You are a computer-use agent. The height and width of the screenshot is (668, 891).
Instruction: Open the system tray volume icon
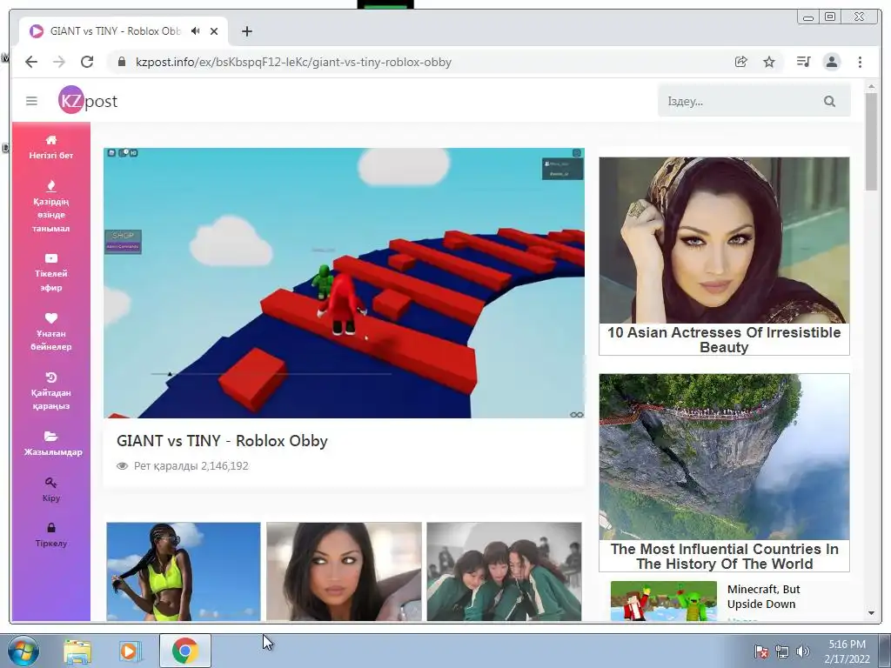click(803, 651)
